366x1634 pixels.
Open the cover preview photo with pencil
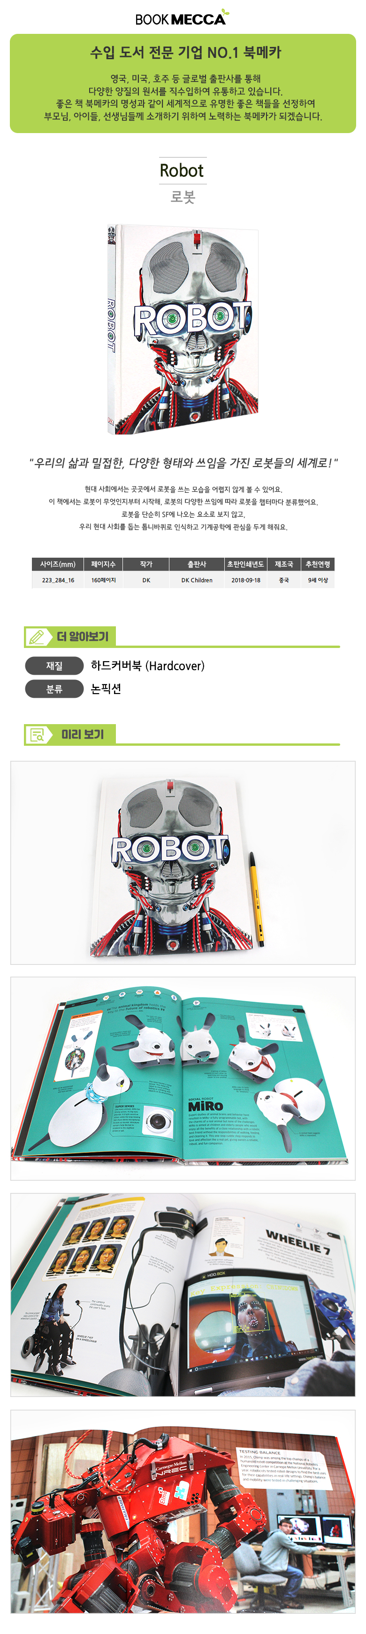tap(183, 863)
